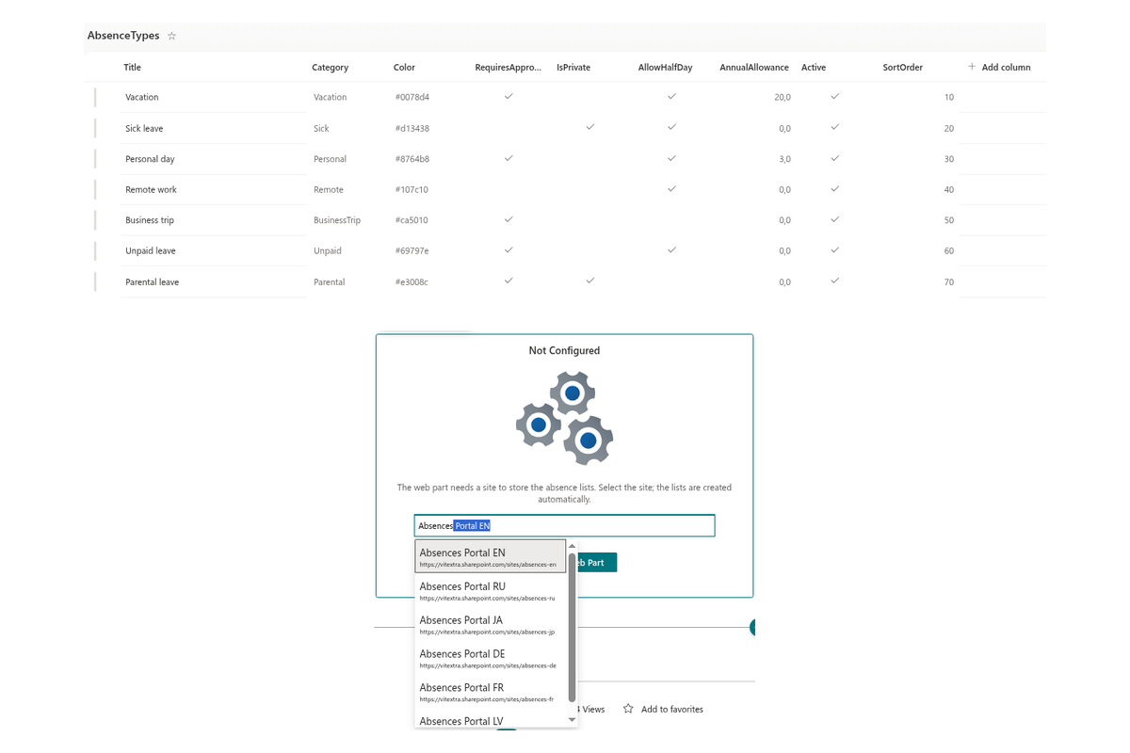Click the plus icon beside Add column

pyautogui.click(x=972, y=67)
